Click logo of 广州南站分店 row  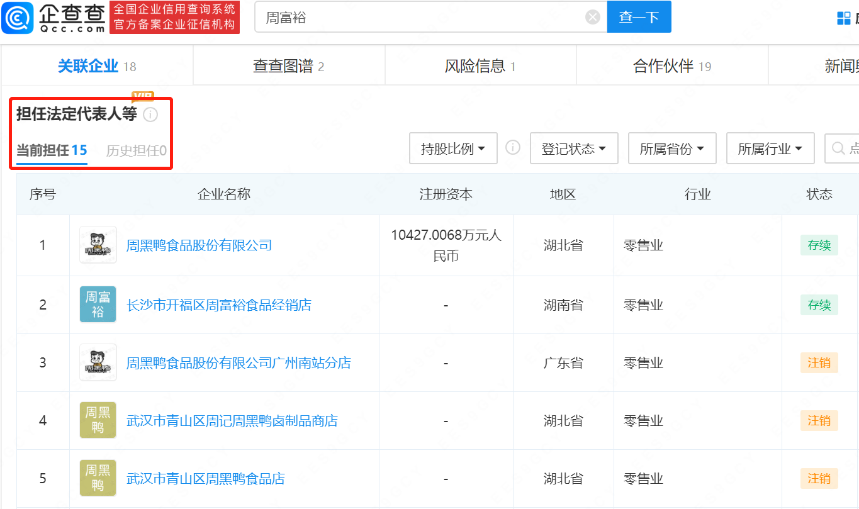point(98,362)
